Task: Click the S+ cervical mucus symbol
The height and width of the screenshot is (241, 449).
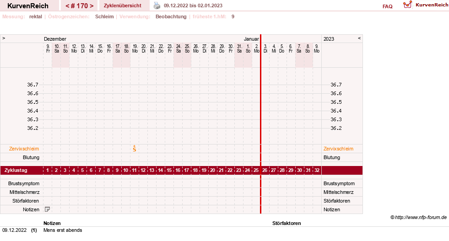Action: (135, 148)
